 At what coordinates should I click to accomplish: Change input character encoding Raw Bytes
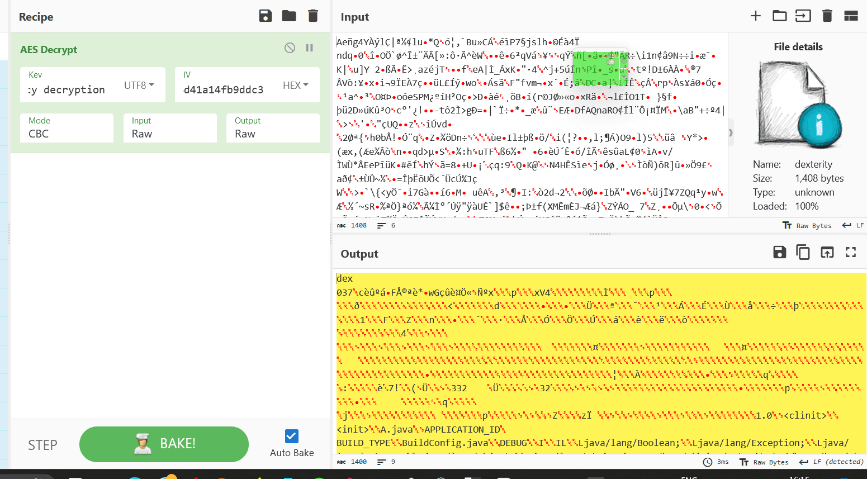coord(807,225)
